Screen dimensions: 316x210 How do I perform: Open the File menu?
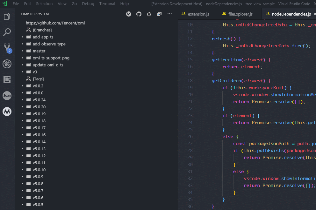click(16, 3)
